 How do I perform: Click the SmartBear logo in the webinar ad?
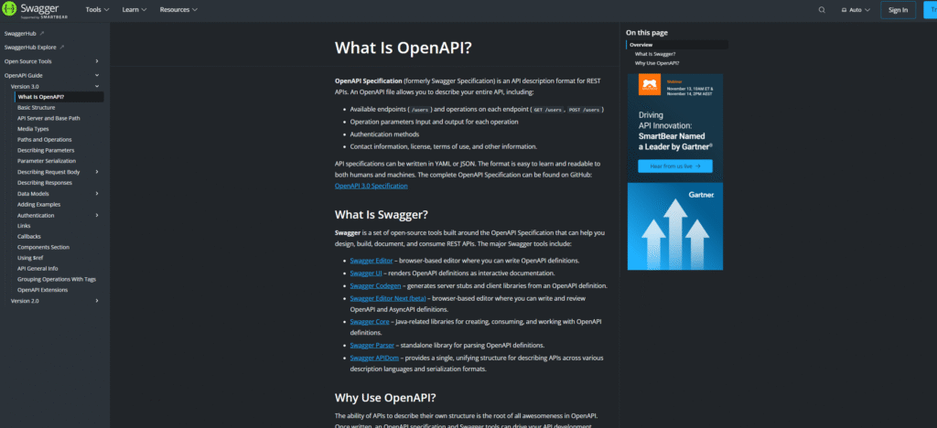651,86
